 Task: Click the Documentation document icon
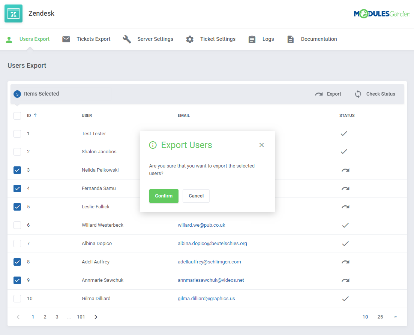point(290,39)
